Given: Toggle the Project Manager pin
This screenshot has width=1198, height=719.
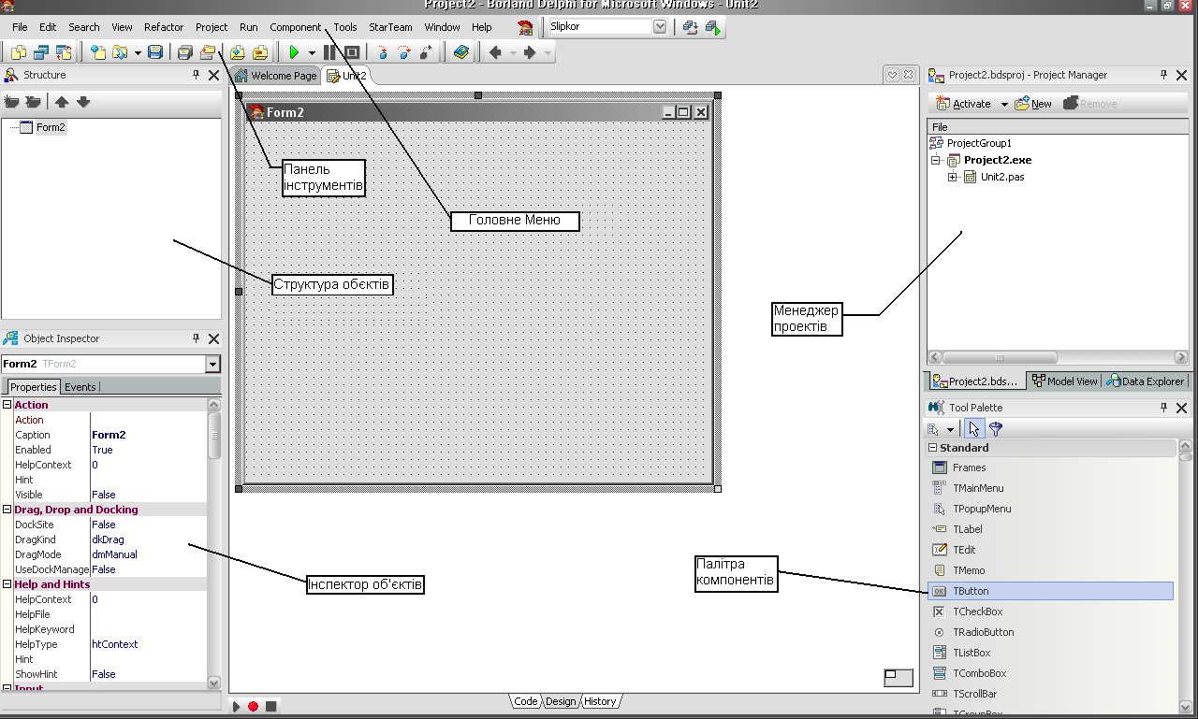Looking at the screenshot, I should [x=1164, y=75].
